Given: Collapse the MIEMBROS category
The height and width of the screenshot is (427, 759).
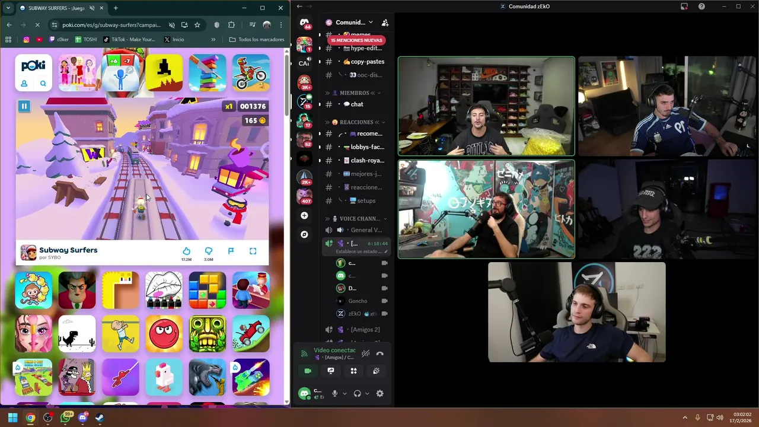Looking at the screenshot, I should coord(354,93).
